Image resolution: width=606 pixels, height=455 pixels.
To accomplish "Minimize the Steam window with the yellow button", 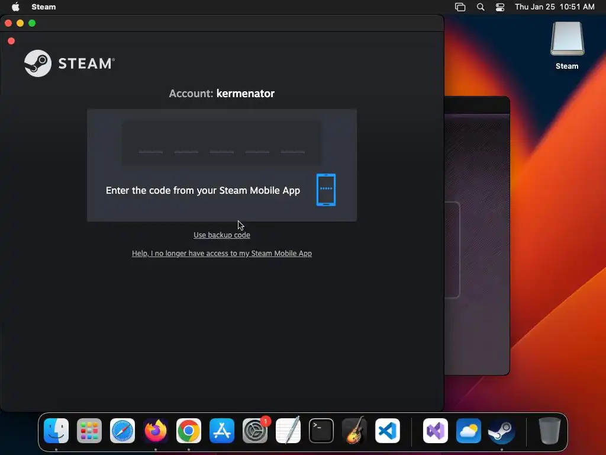I will click(20, 23).
